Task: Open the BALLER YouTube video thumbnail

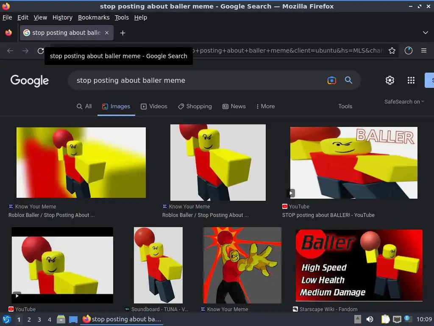Action: tap(354, 163)
